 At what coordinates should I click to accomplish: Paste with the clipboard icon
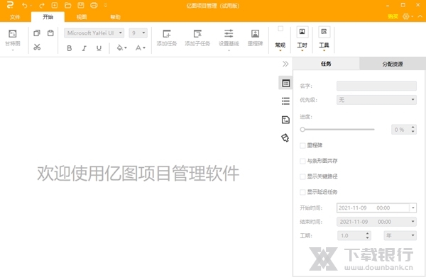click(x=50, y=33)
